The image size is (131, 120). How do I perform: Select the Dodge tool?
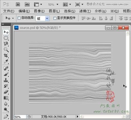coord(6,110)
